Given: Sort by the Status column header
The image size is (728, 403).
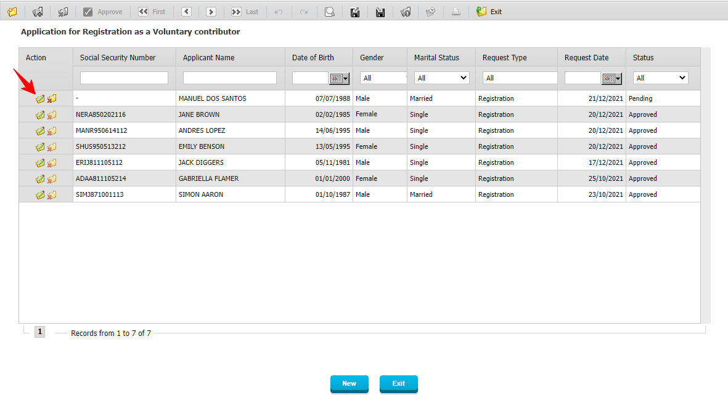Looking at the screenshot, I should tap(643, 57).
